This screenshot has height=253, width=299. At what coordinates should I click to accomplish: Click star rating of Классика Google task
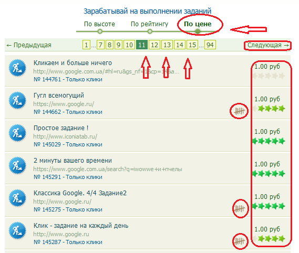point(269,206)
